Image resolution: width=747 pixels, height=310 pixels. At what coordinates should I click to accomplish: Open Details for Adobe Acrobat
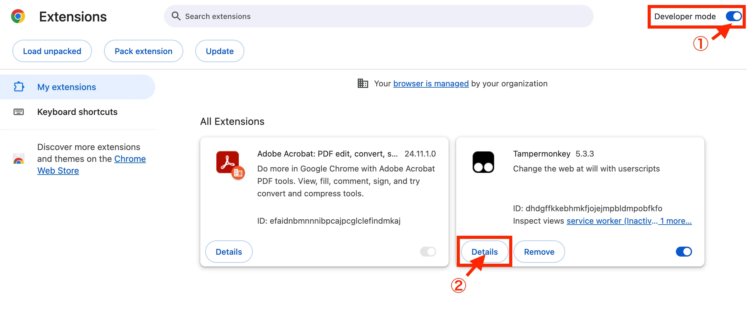click(229, 252)
